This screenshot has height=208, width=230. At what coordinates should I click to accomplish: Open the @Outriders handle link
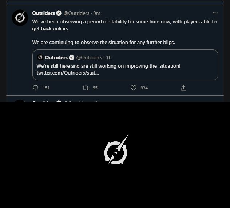pyautogui.click(x=76, y=13)
